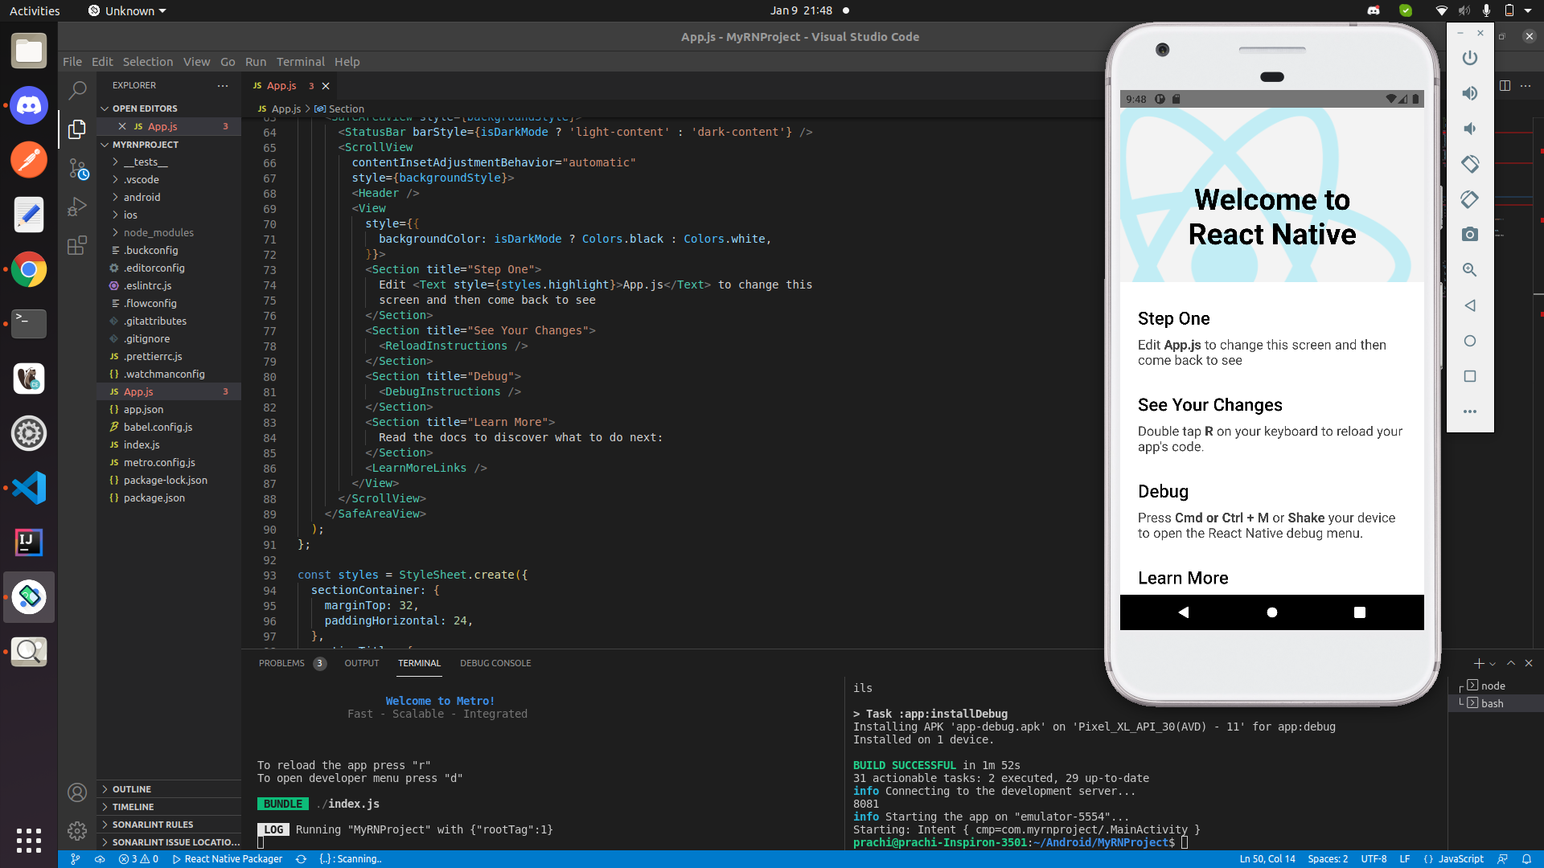
Task: Open Discord from the dock
Action: (29, 105)
